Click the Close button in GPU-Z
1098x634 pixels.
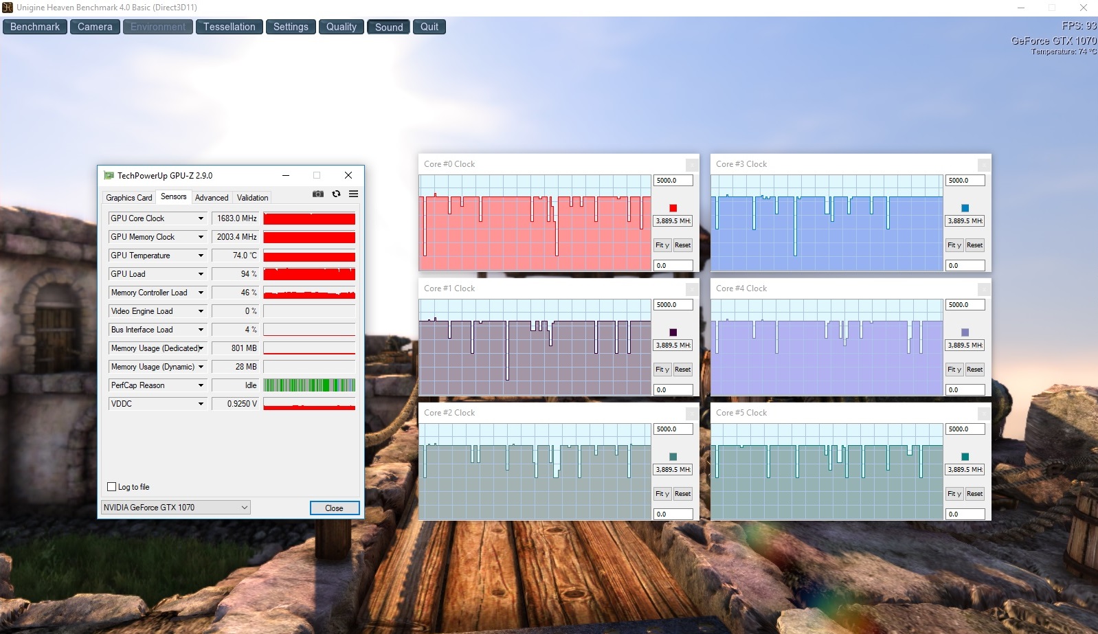point(334,508)
